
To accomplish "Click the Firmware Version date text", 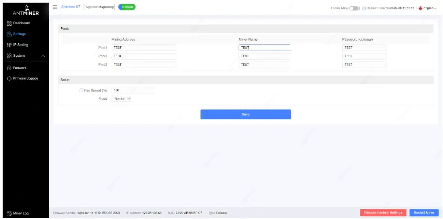I will click(x=99, y=213).
